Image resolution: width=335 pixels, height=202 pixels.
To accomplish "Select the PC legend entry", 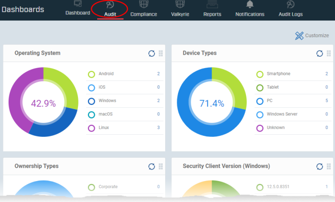I will tap(293, 101).
